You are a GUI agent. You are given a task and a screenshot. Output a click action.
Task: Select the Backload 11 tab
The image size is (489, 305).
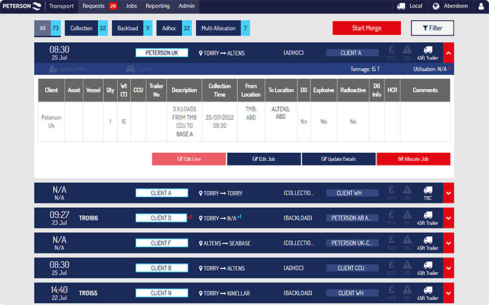[132, 28]
